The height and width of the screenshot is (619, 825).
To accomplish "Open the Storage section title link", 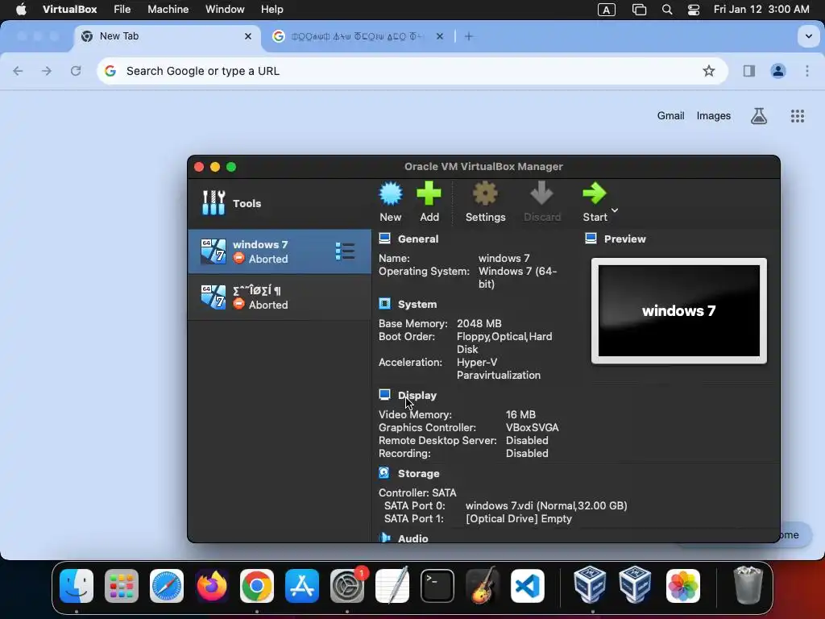I will click(418, 474).
